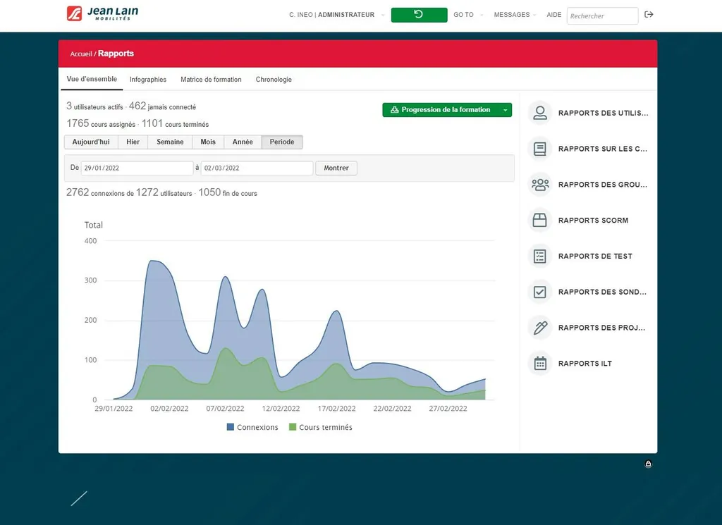Select the Hier period filter
The height and width of the screenshot is (525, 722).
tap(133, 142)
